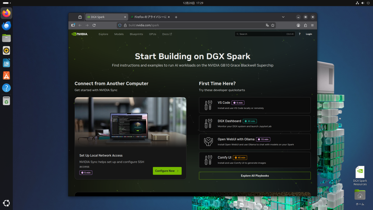
Task: Open the system status menu in top bar
Action: point(362,3)
